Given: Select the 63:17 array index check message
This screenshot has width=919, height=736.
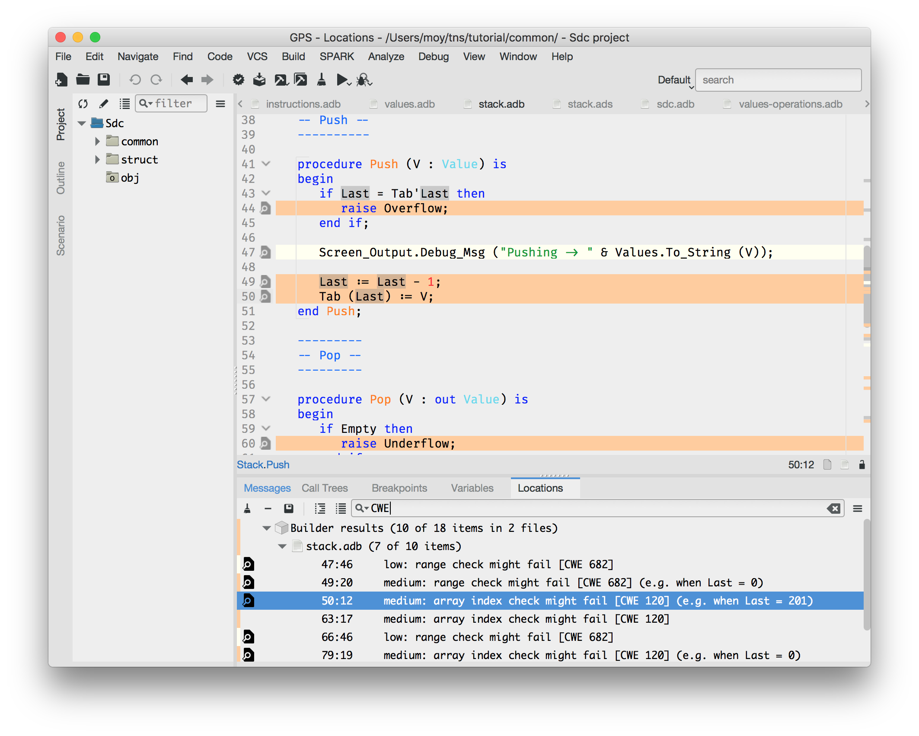Looking at the screenshot, I should click(x=550, y=619).
